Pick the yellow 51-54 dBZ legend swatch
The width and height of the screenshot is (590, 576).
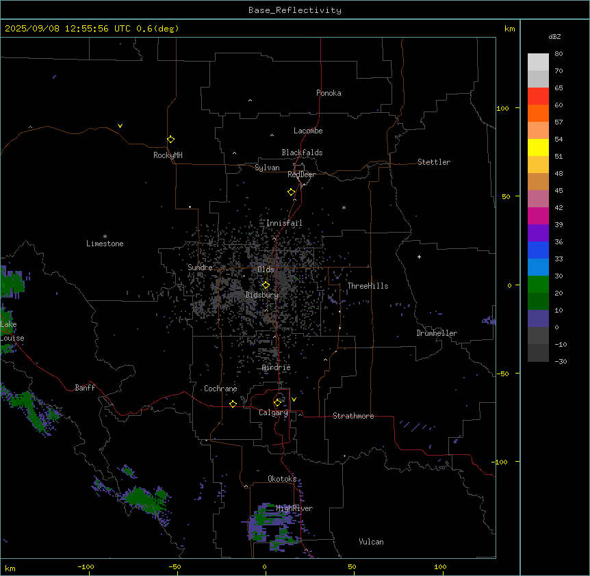538,147
